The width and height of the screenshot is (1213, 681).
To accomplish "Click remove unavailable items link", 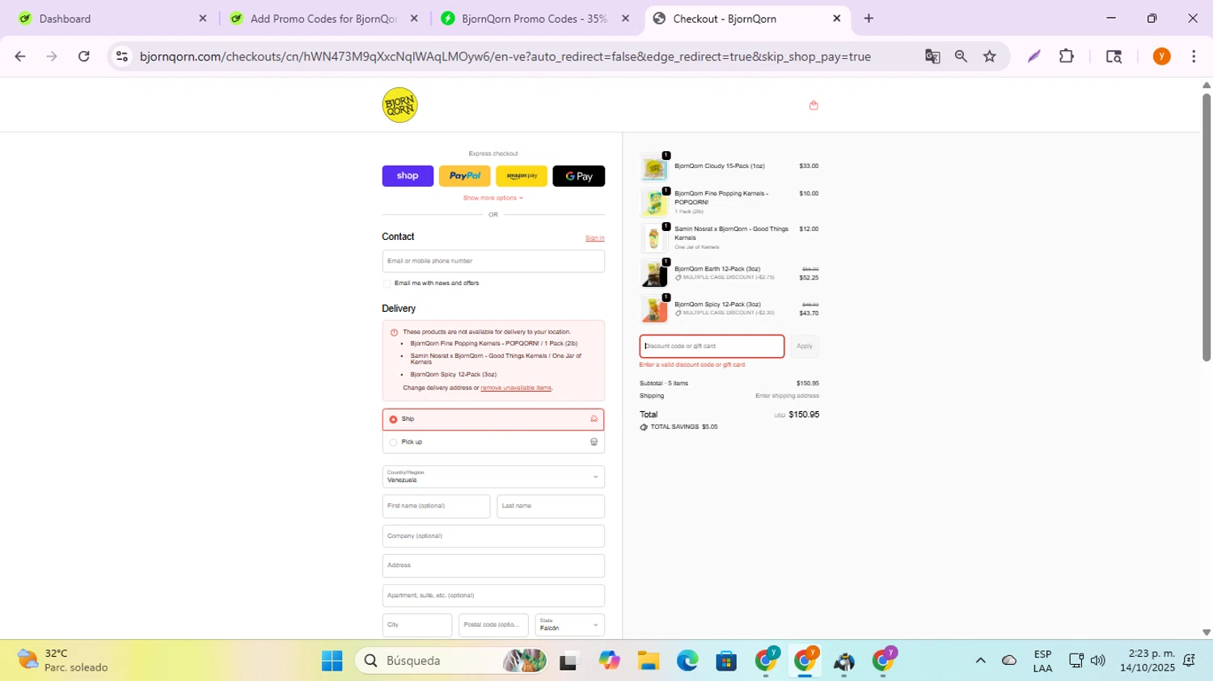I will tap(516, 388).
